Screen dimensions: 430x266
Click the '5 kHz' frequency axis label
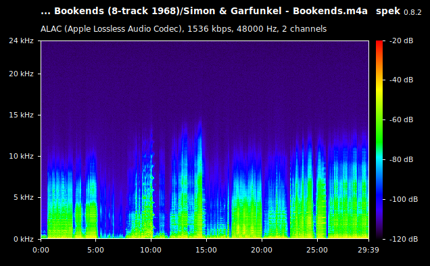(x=24, y=197)
